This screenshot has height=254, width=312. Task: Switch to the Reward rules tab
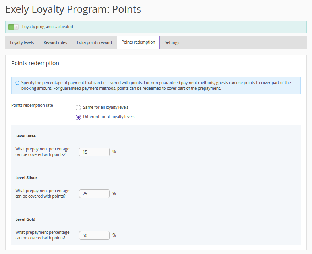55,42
